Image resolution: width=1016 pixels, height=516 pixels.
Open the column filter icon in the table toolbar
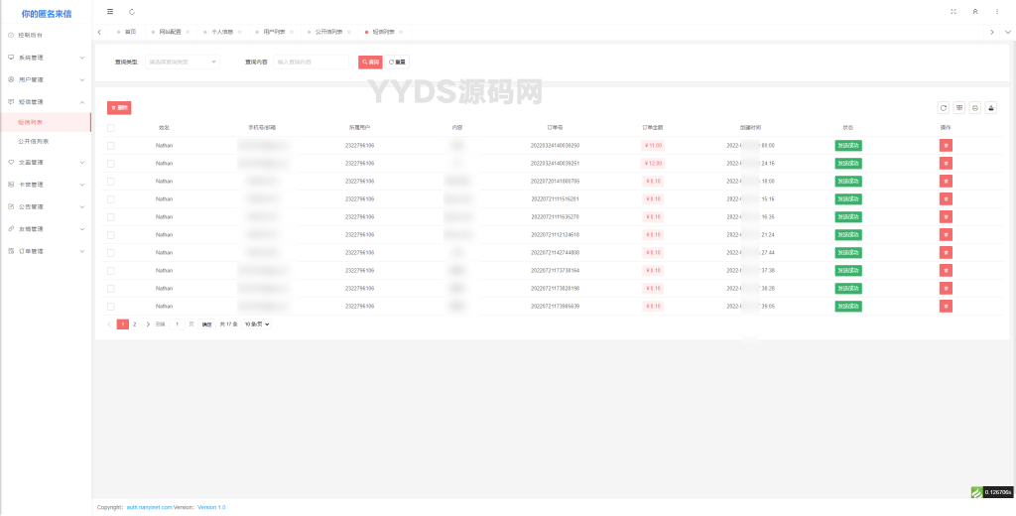point(959,107)
